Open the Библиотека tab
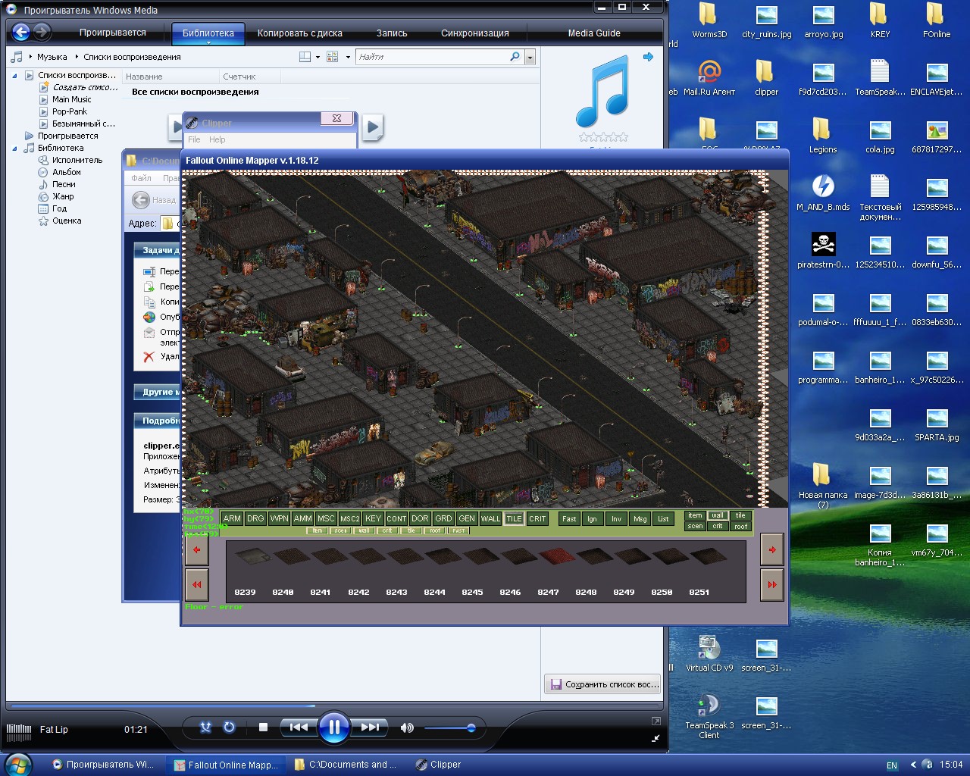This screenshot has height=776, width=970. click(208, 33)
